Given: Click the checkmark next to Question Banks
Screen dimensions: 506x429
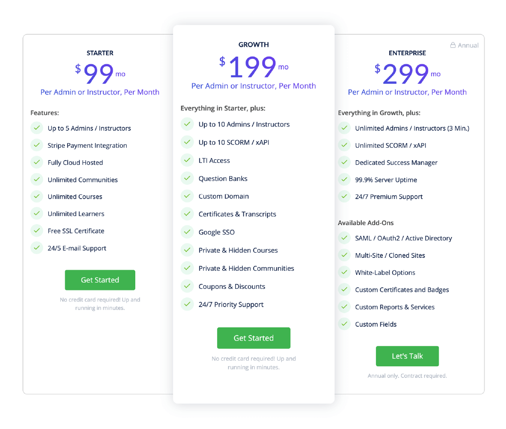Looking at the screenshot, I should coord(187,178).
